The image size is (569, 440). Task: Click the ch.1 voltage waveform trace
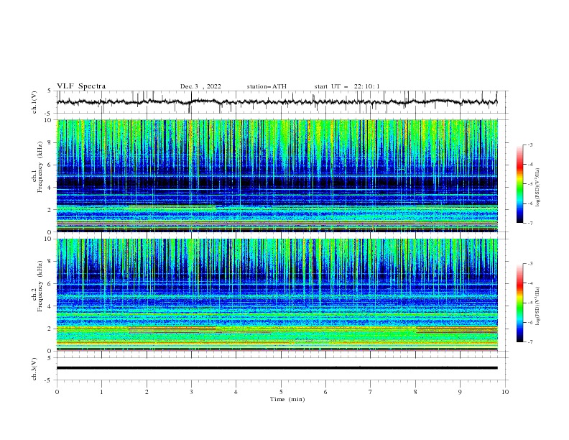[x=277, y=102]
